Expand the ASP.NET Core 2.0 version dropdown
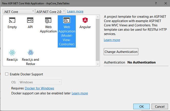This screenshot has height=111, width=170. pos(51,11)
